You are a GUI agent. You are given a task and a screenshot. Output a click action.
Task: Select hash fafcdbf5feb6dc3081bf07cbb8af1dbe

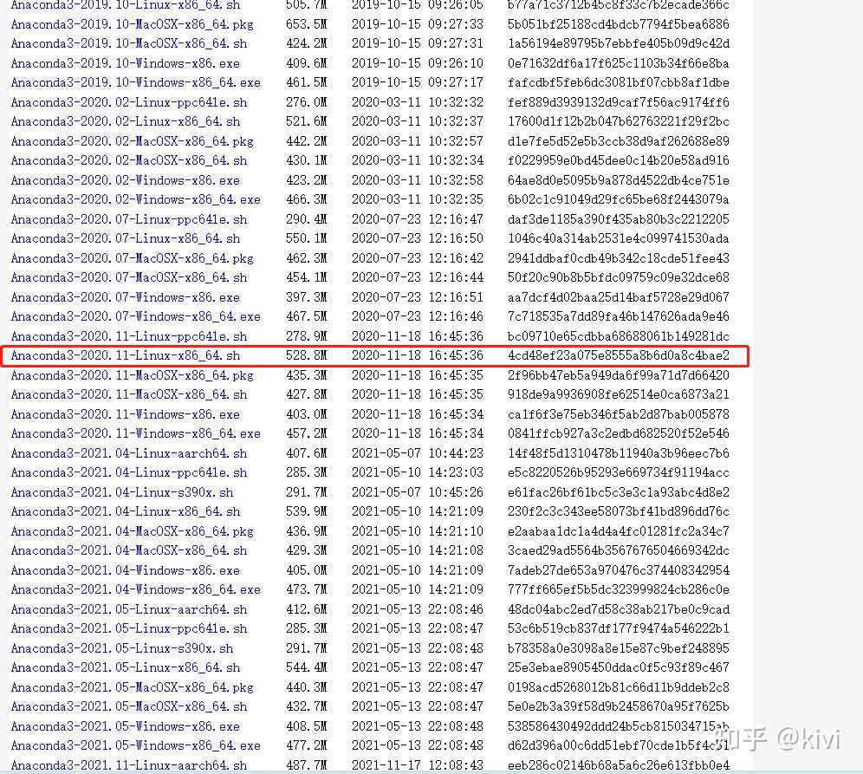click(619, 82)
